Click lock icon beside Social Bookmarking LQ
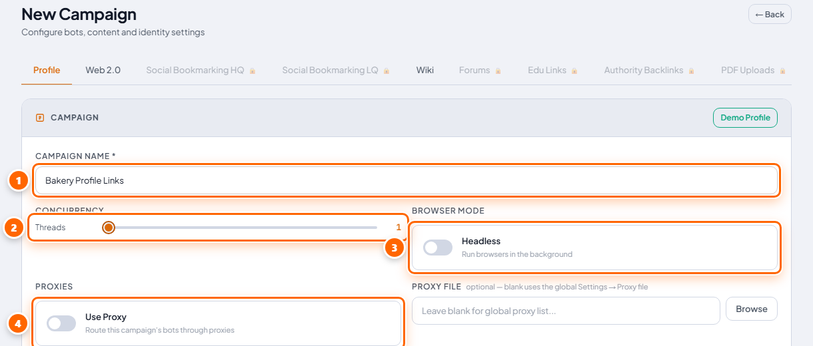 coord(387,71)
